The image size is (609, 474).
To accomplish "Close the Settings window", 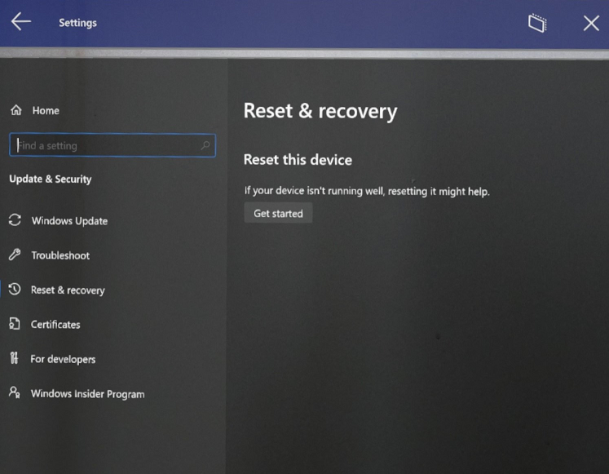I will (591, 24).
